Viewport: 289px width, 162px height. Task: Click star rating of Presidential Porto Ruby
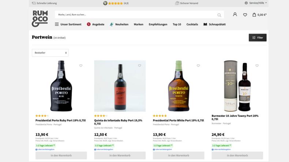click(x=42, y=116)
